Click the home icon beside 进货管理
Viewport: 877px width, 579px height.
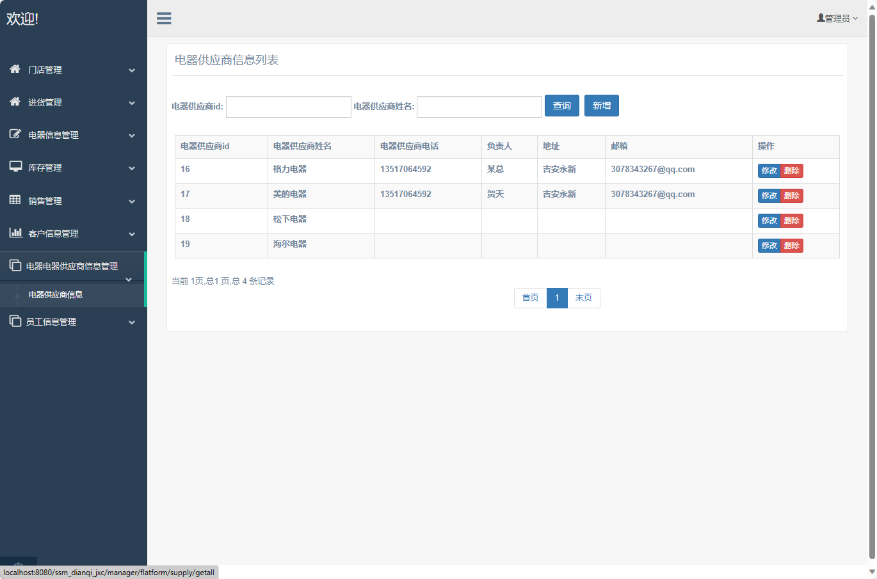pos(15,102)
